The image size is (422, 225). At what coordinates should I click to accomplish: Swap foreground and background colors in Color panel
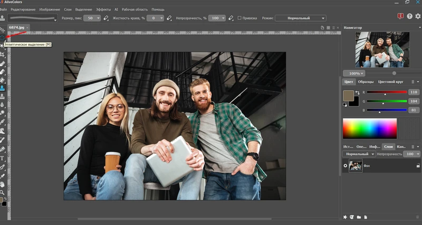[358, 92]
